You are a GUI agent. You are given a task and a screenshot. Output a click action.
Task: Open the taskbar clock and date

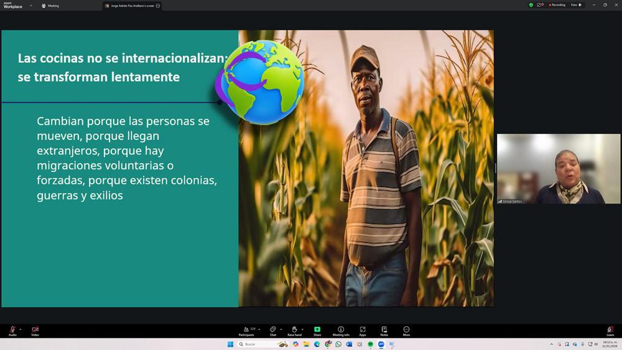pos(610,344)
